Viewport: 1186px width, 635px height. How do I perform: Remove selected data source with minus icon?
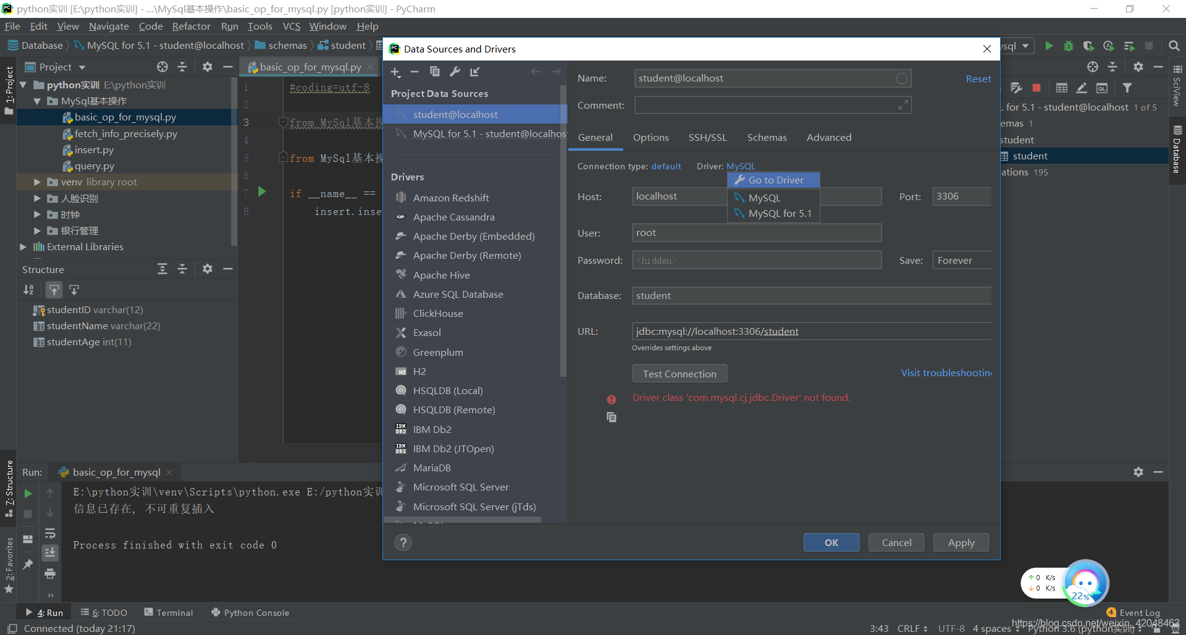click(x=414, y=72)
